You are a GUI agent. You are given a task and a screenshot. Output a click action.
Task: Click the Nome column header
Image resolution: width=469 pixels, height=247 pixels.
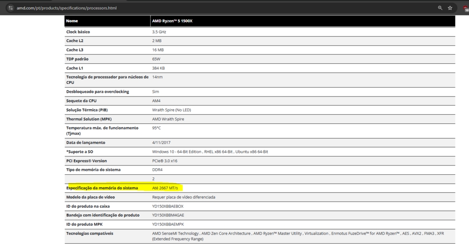(72, 21)
